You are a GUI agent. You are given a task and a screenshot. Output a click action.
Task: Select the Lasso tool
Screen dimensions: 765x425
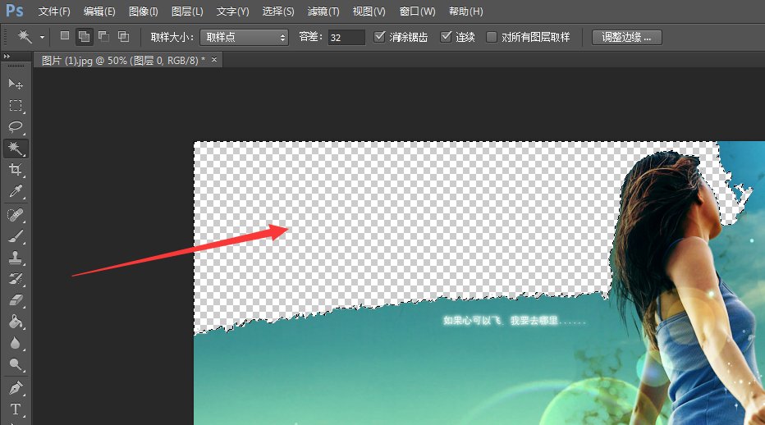pos(16,127)
